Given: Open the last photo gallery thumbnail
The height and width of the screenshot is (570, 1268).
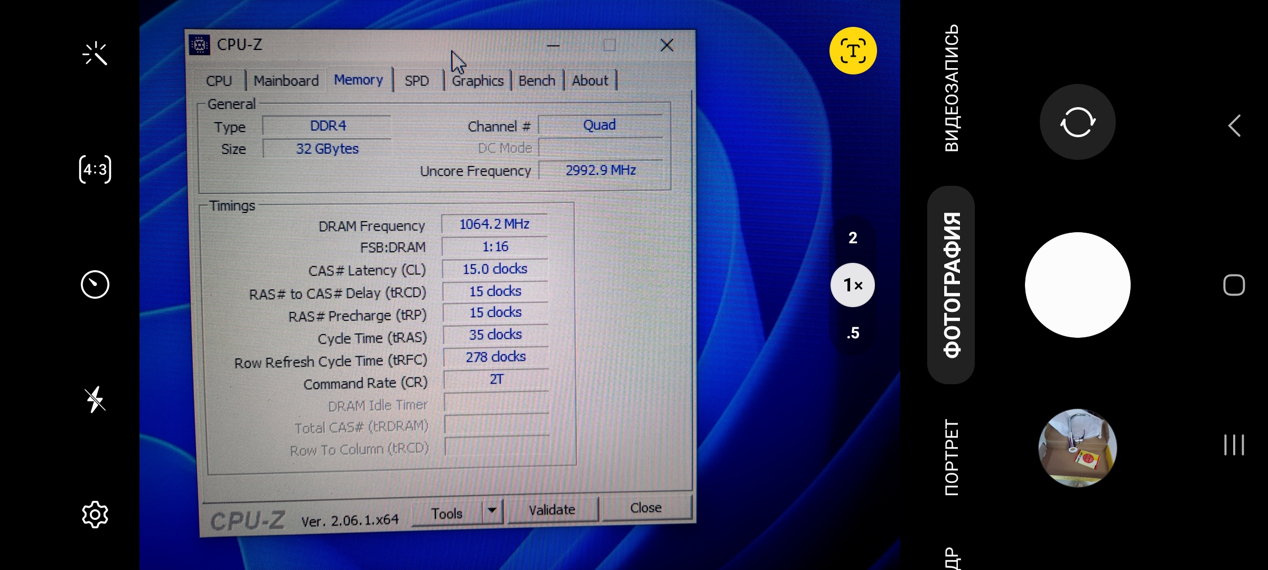Looking at the screenshot, I should 1077,448.
